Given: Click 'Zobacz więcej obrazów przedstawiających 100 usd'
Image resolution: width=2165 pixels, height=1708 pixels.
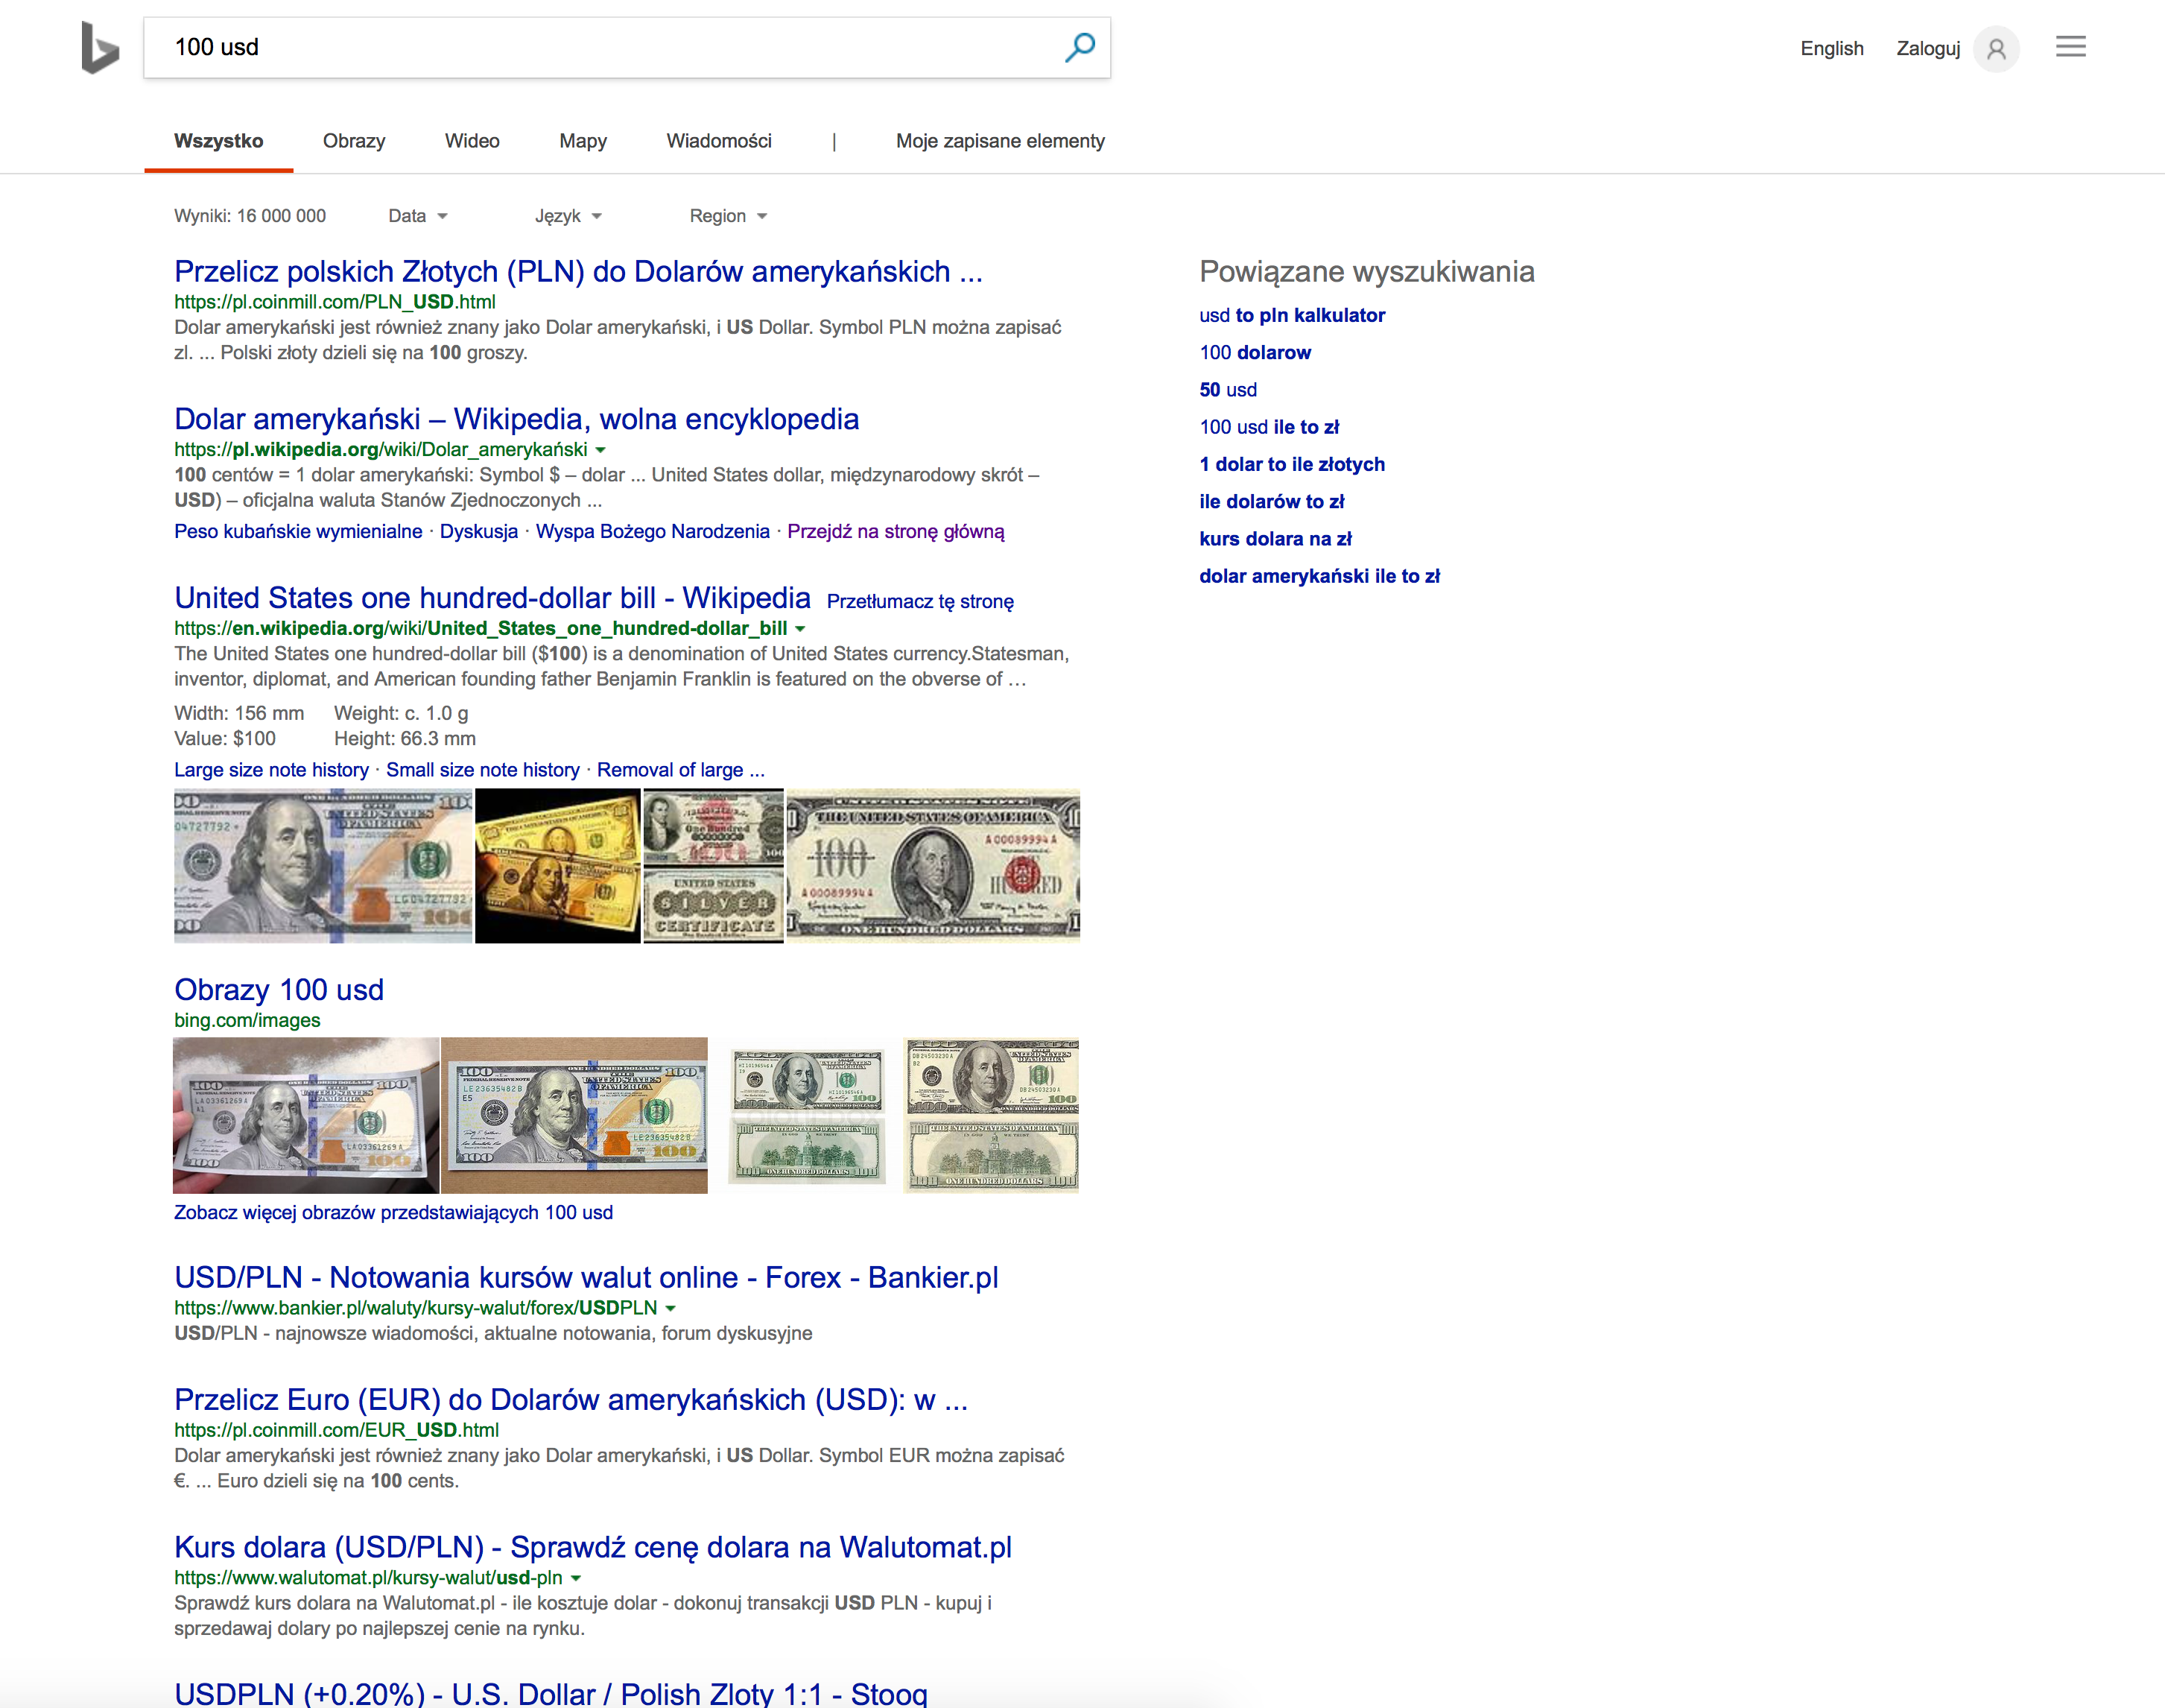Looking at the screenshot, I should click(393, 1213).
